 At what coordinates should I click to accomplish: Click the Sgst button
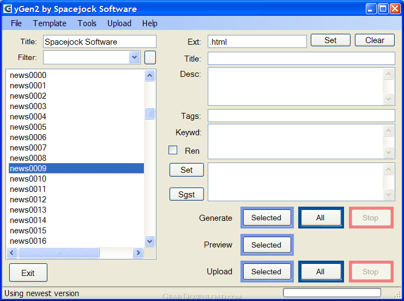186,194
